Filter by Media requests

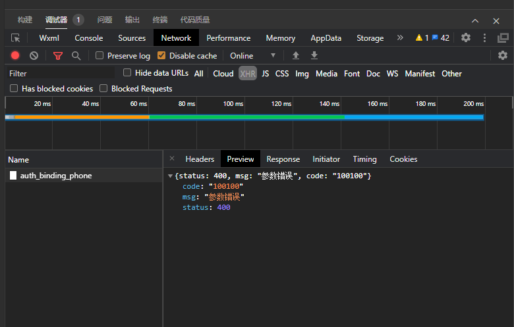tap(326, 74)
